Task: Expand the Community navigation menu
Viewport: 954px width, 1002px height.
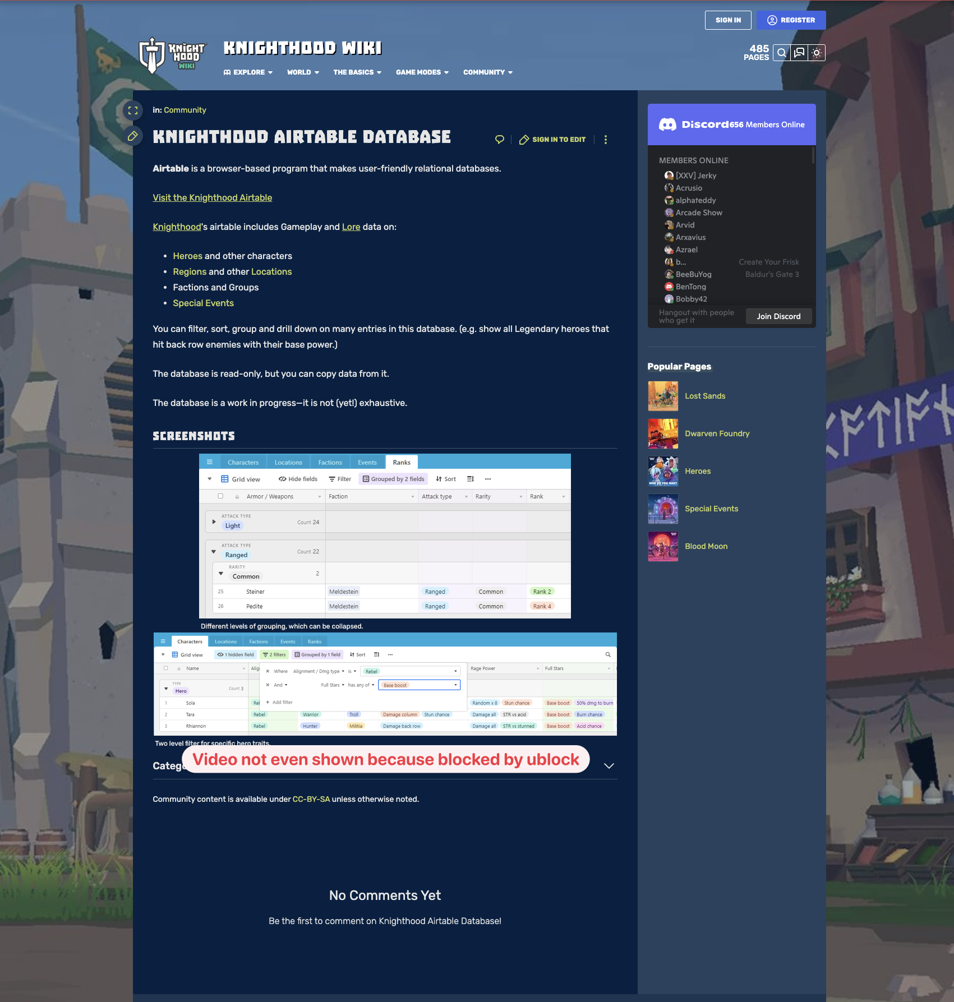Action: (487, 72)
